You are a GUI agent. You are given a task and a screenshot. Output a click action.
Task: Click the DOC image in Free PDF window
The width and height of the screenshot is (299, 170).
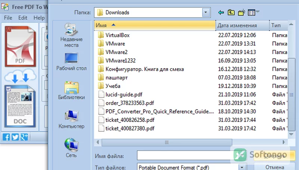click(20, 106)
